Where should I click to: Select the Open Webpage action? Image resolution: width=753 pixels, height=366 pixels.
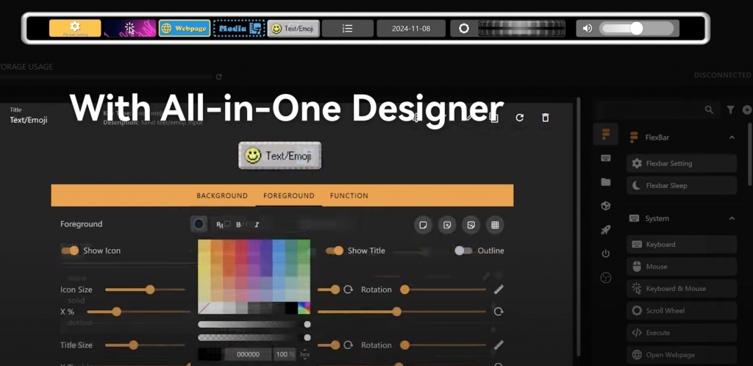pyautogui.click(x=682, y=354)
